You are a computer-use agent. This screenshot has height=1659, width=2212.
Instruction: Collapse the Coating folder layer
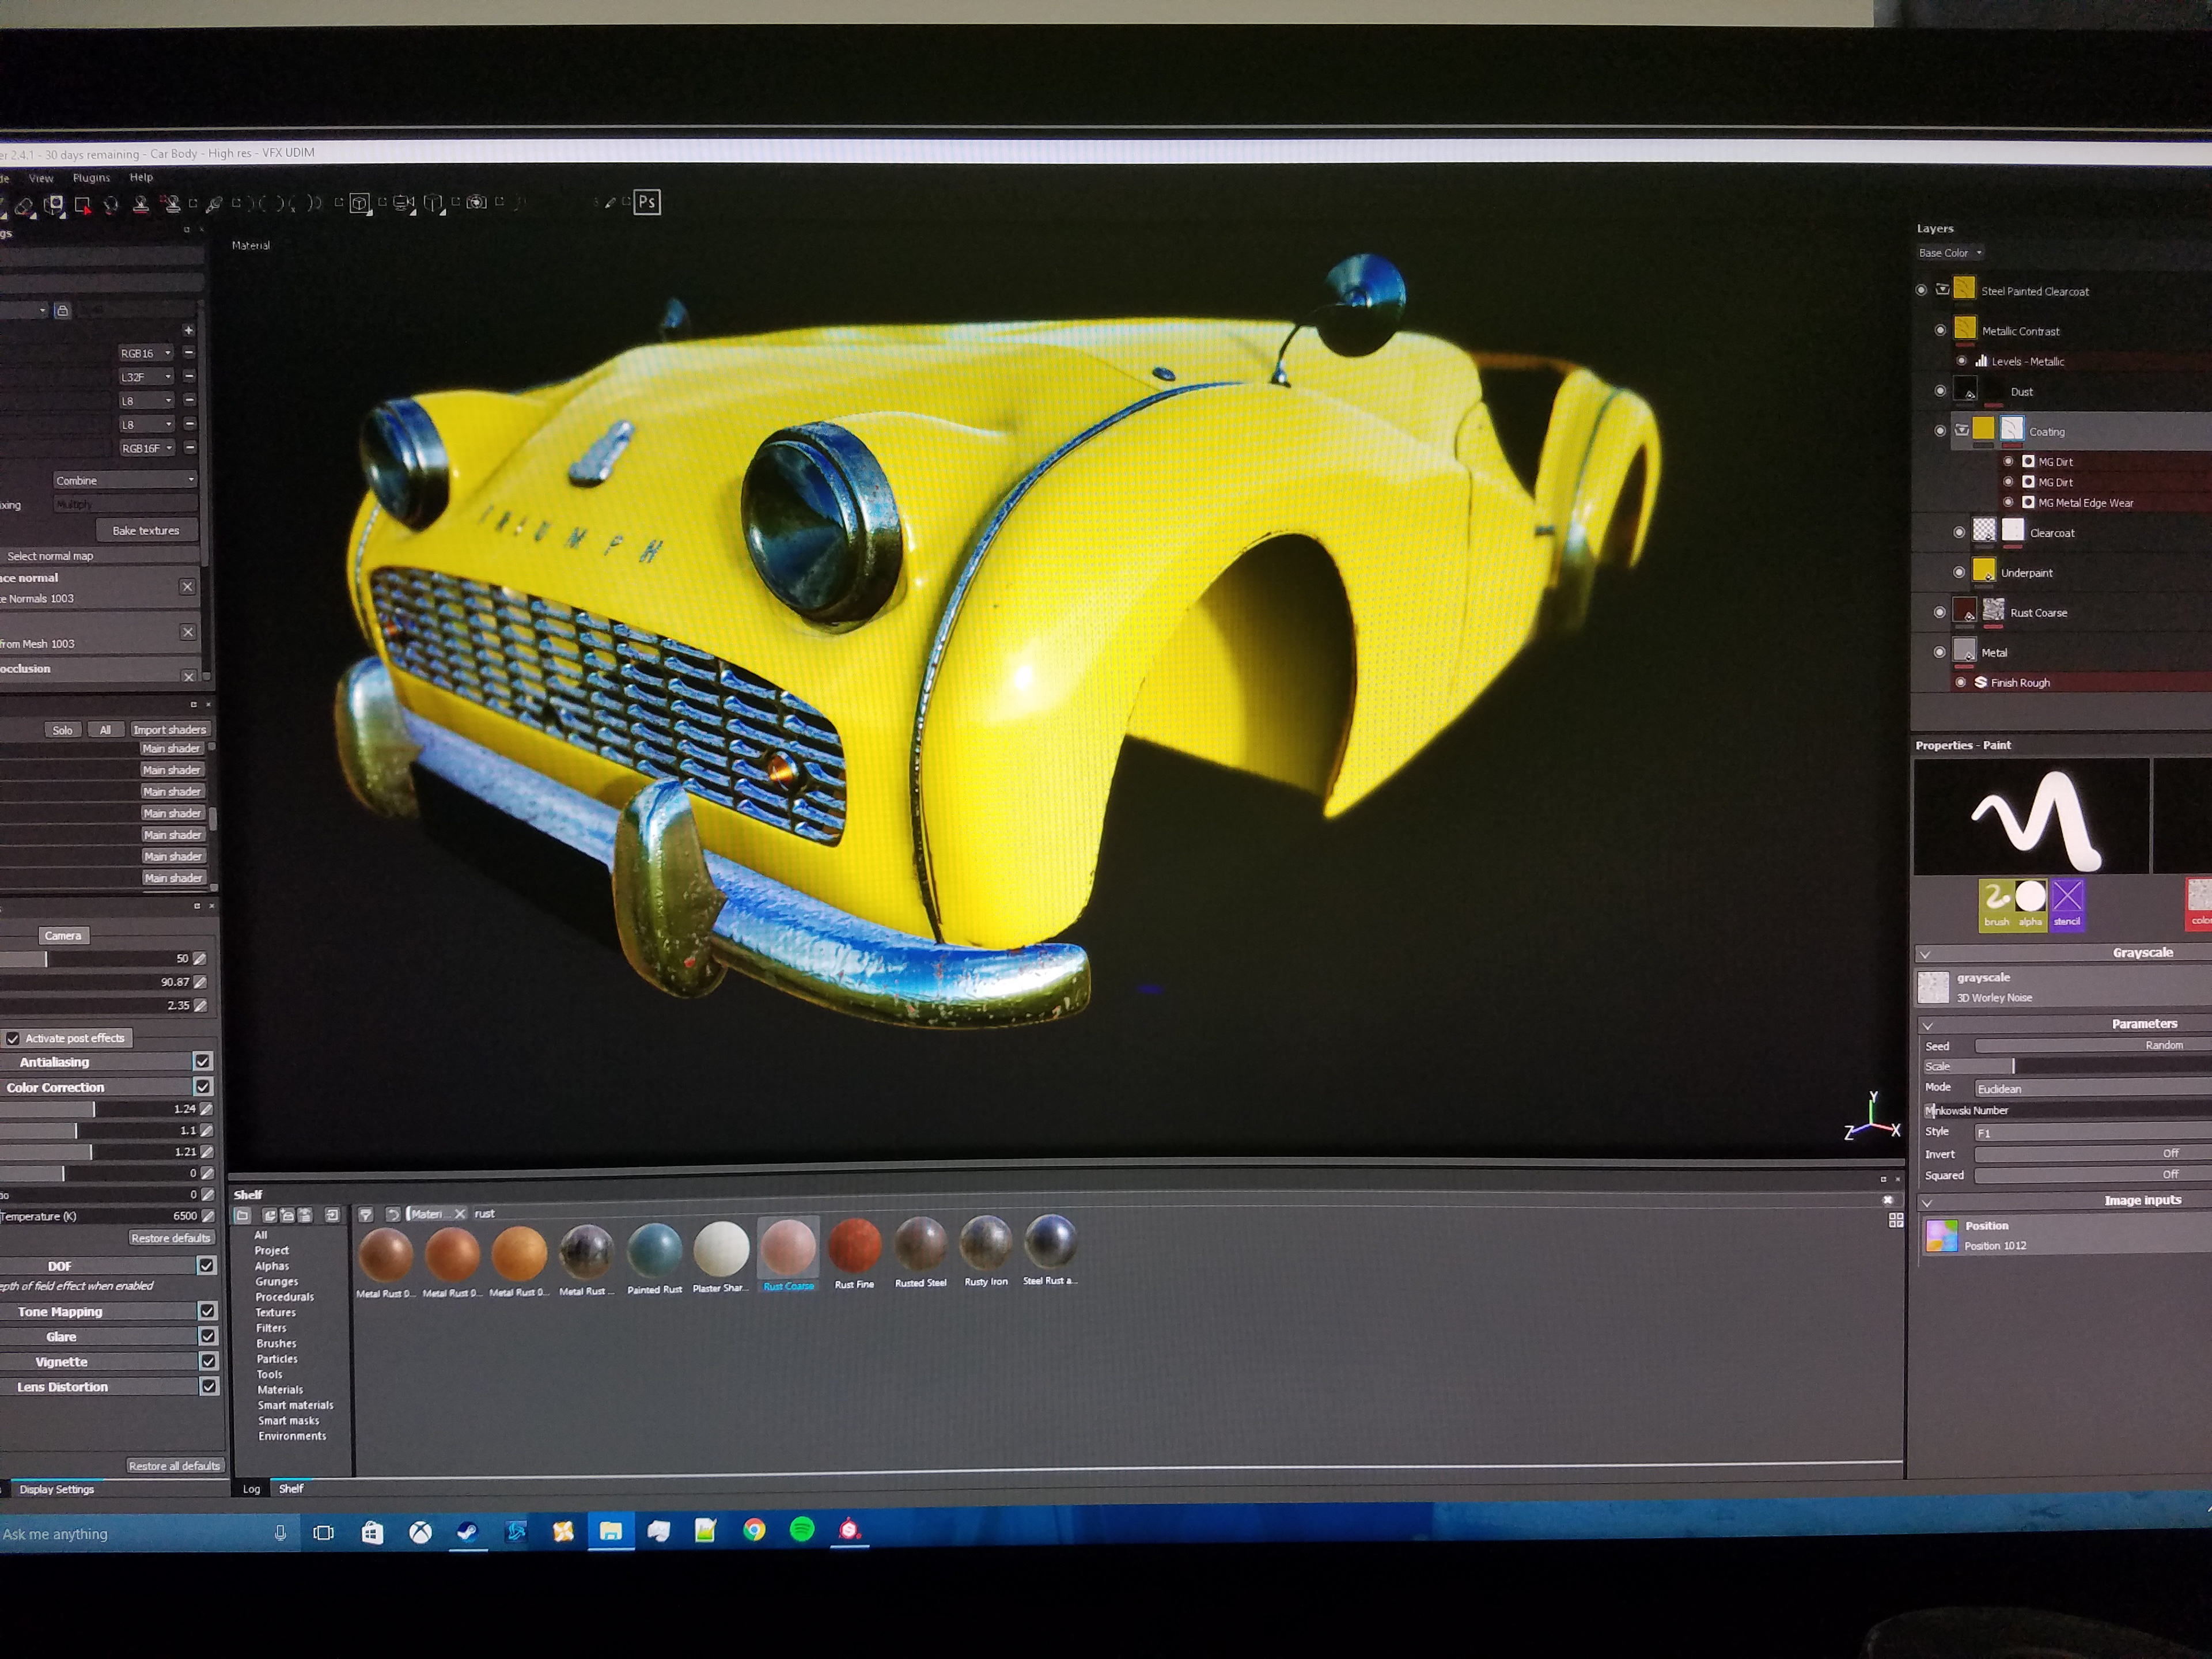[x=1962, y=430]
